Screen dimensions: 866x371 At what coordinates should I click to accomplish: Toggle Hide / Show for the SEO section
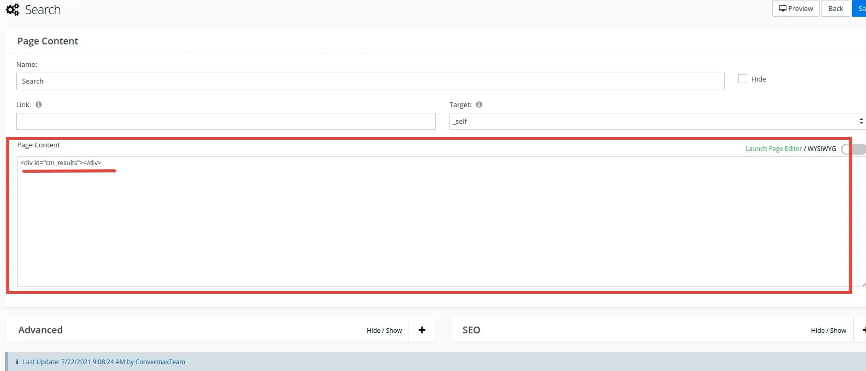tap(828, 331)
